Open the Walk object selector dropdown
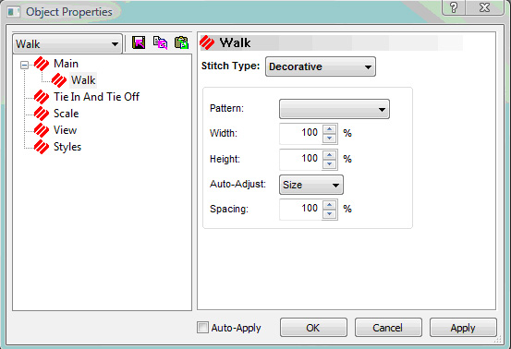The image size is (511, 349). click(67, 43)
